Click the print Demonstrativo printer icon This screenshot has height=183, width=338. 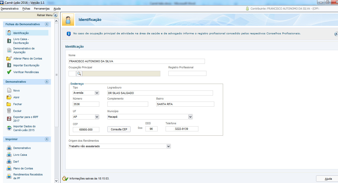(x=9, y=148)
